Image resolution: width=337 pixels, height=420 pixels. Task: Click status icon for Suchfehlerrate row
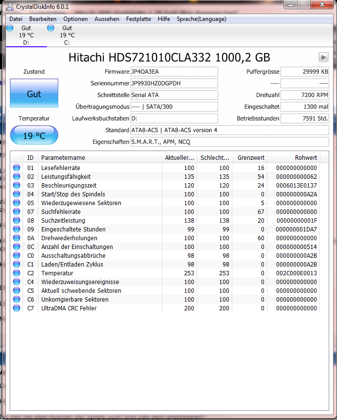click(x=17, y=211)
